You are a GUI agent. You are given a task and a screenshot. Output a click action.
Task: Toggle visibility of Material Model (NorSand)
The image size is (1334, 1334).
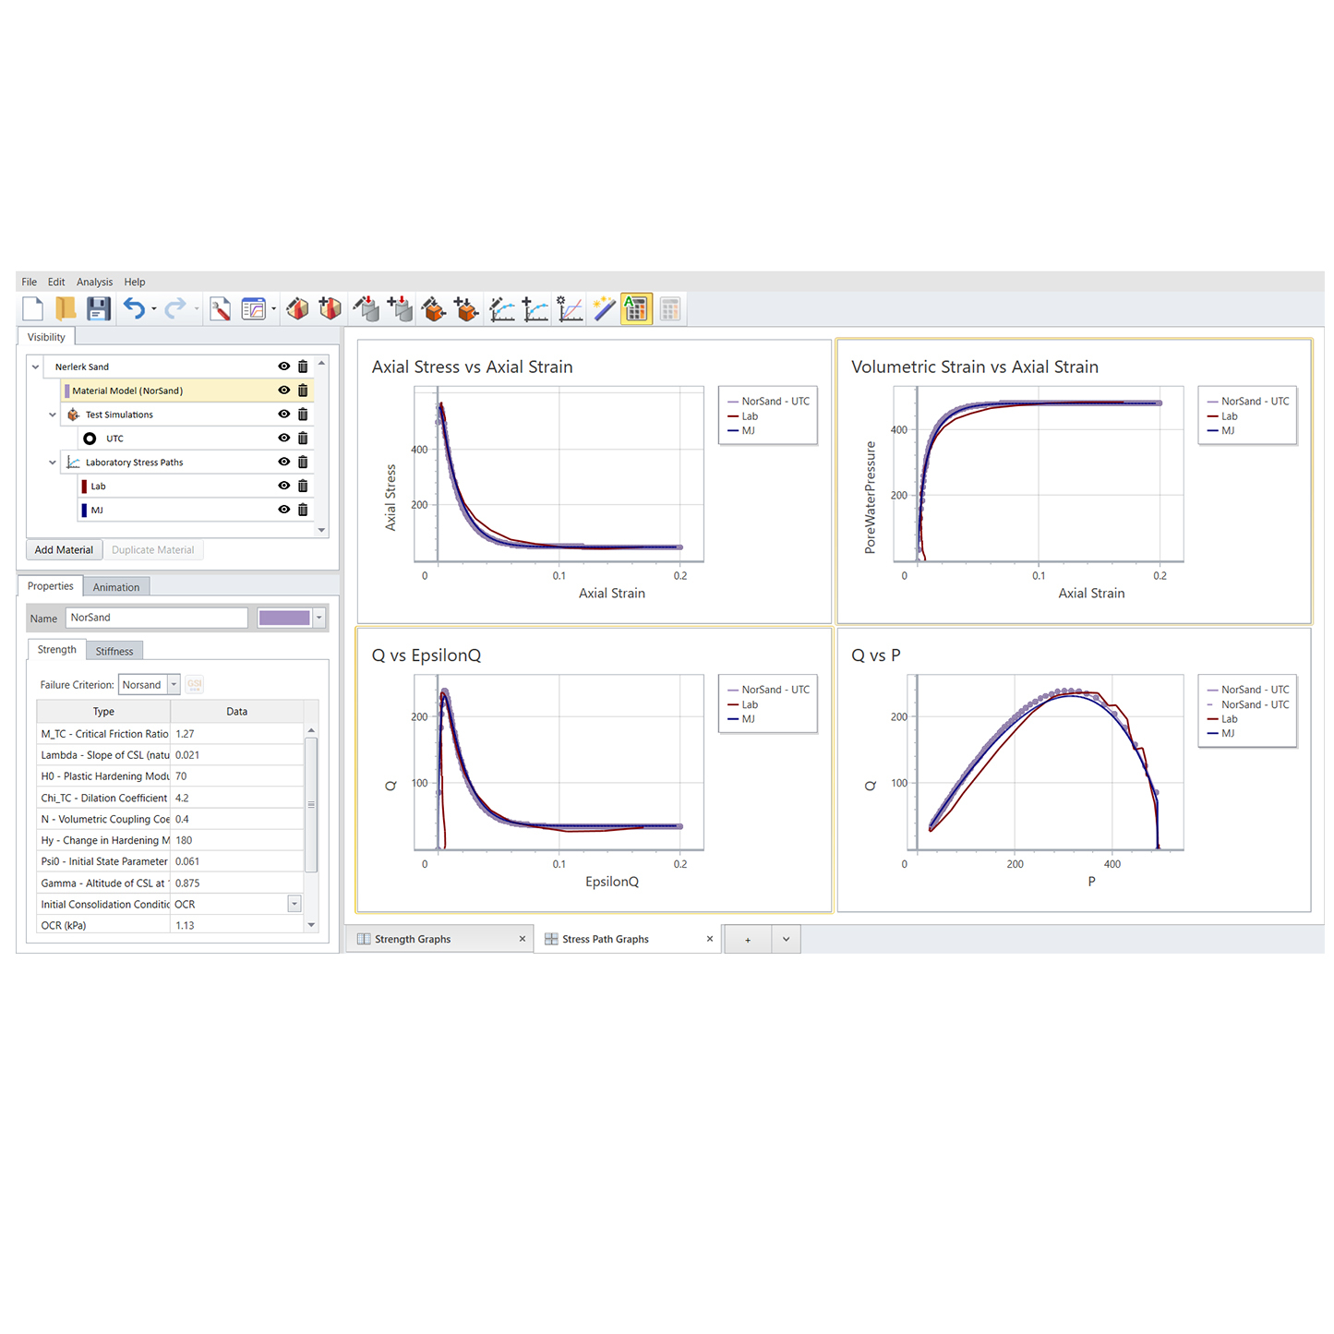284,391
